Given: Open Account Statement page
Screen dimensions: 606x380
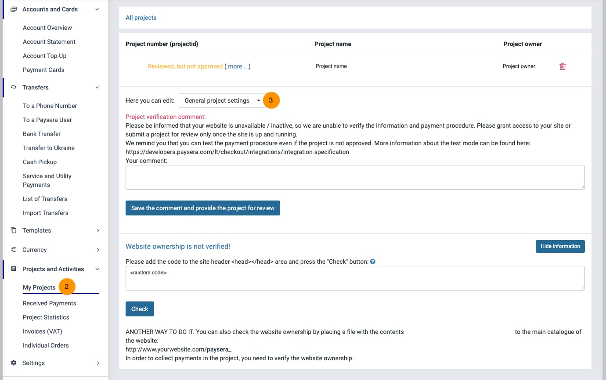Looking at the screenshot, I should (49, 42).
